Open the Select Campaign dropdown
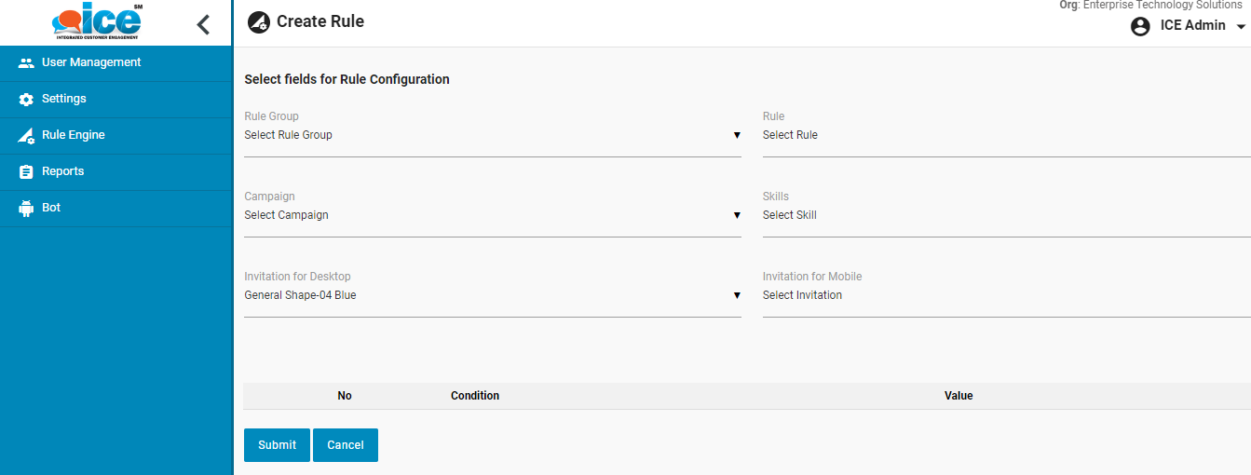1251x475 pixels. (x=492, y=216)
